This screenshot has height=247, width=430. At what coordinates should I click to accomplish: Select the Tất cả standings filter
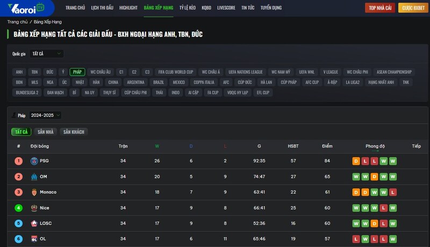[21, 132]
